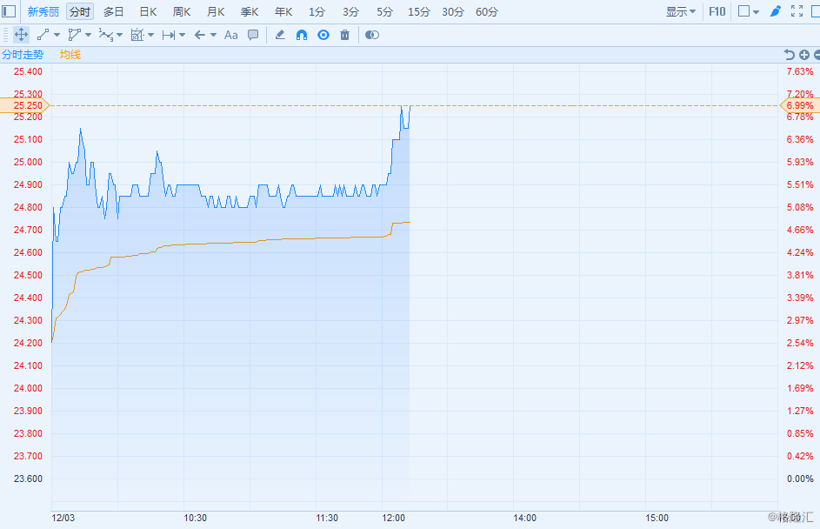Click the 均线 average line legend
Viewport: 820px width, 529px height.
pos(70,55)
